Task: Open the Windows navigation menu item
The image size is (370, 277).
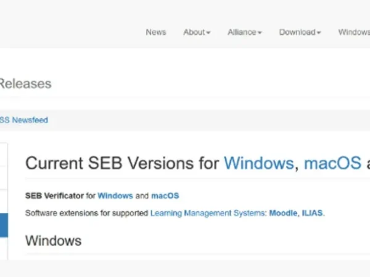Action: (x=354, y=32)
